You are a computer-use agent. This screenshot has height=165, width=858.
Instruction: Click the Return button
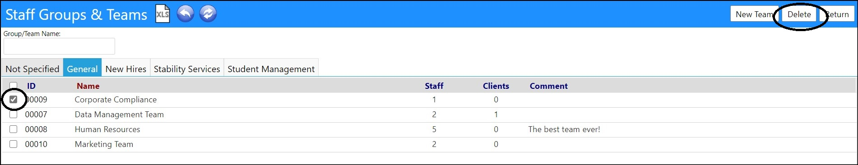click(x=837, y=14)
